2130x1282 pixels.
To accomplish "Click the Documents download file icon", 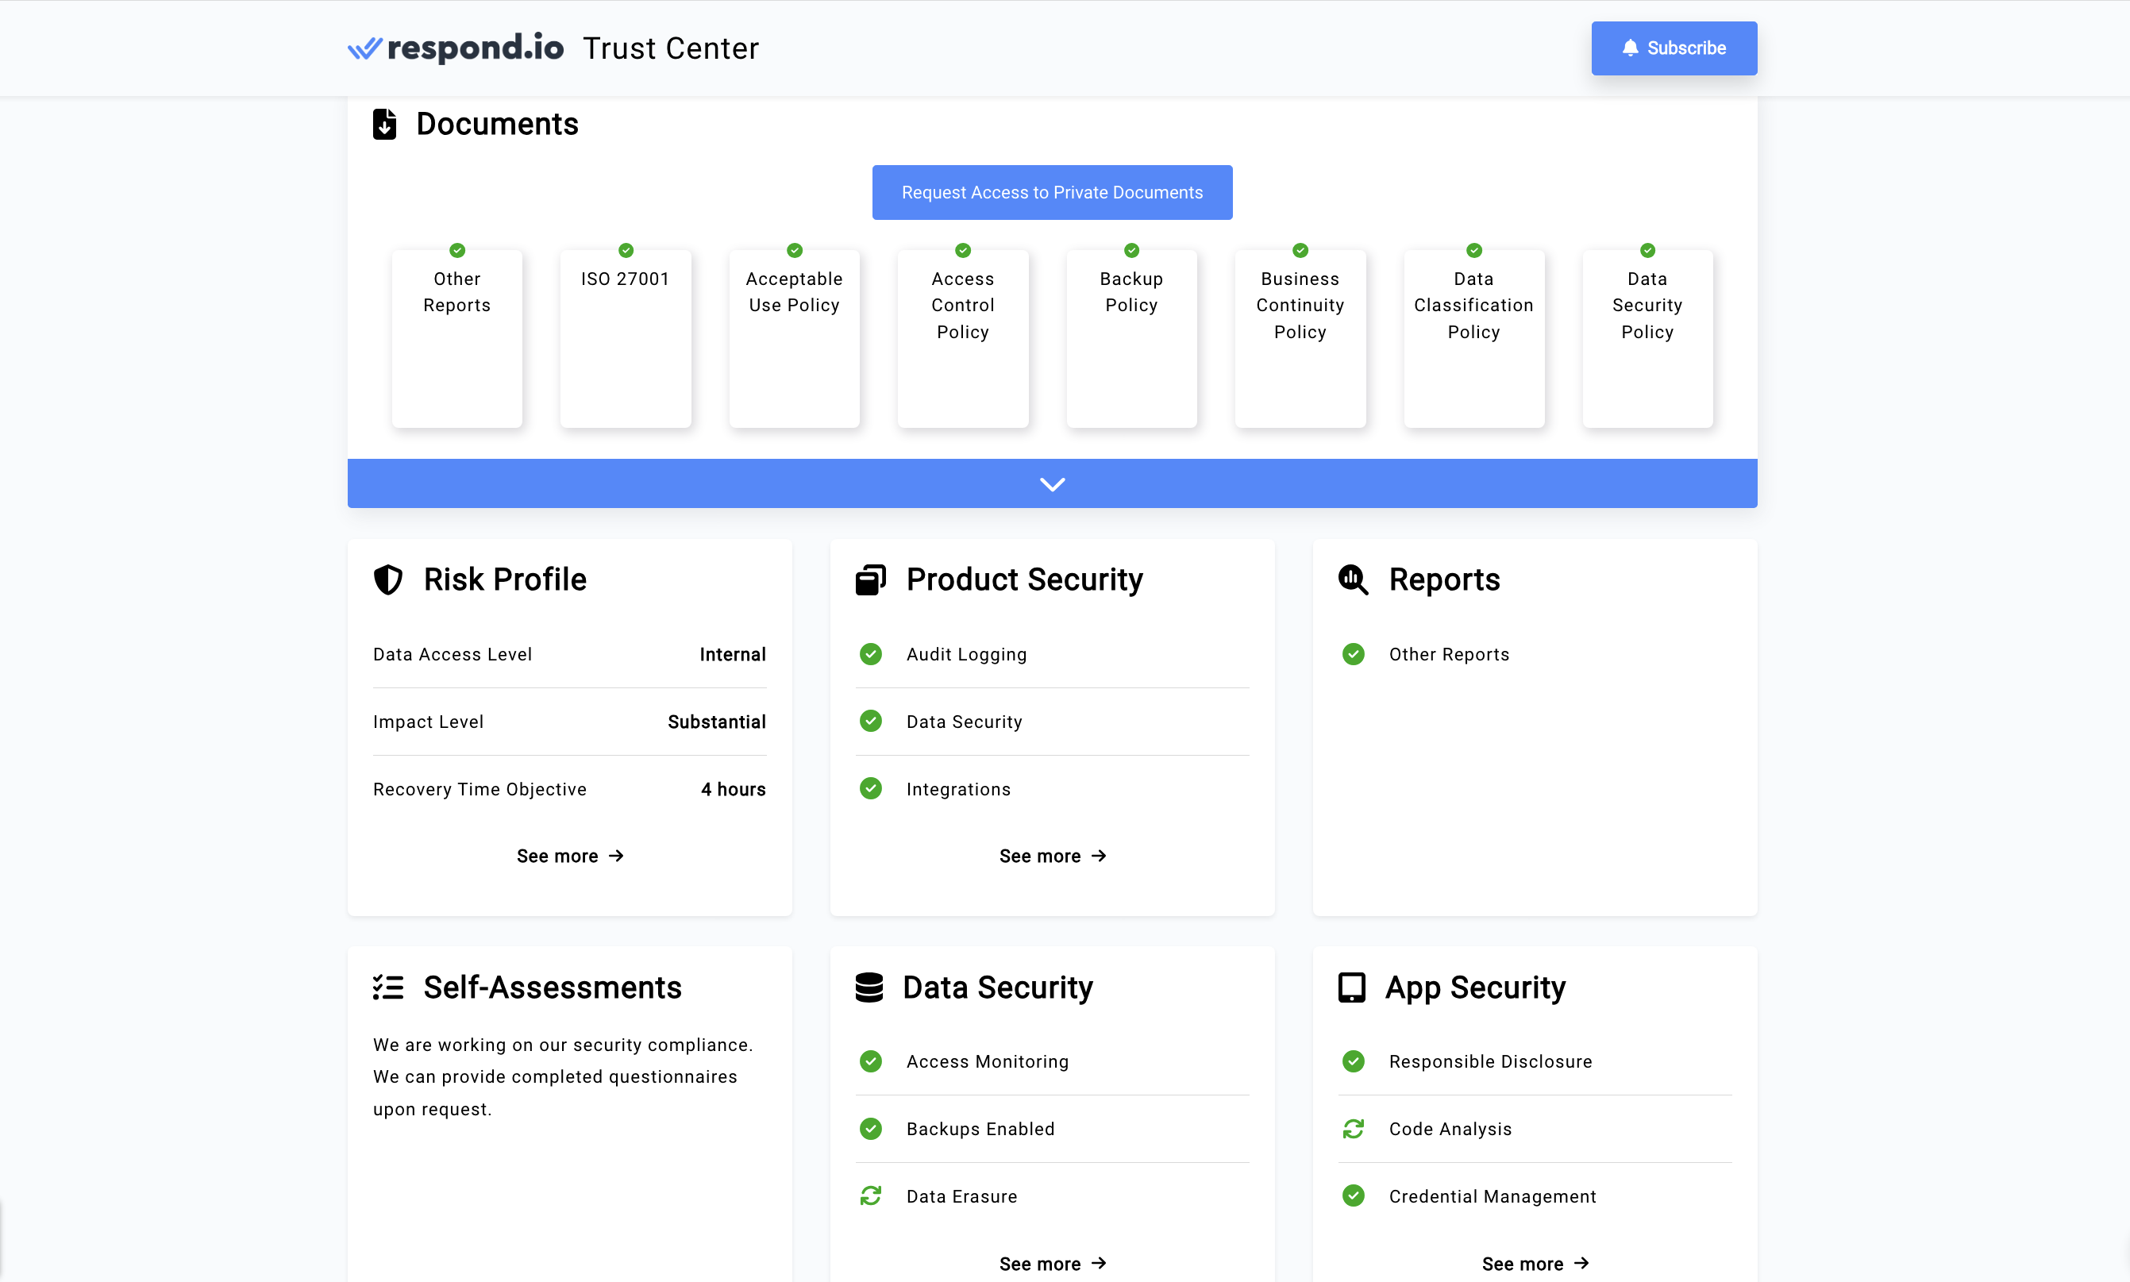I will point(384,125).
